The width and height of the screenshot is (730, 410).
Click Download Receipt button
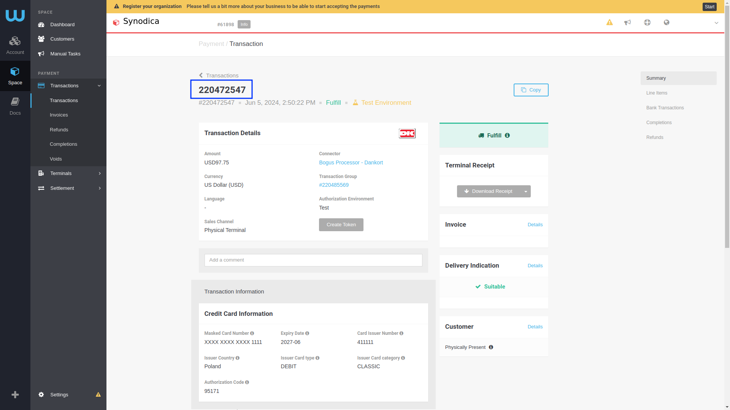[488, 191]
